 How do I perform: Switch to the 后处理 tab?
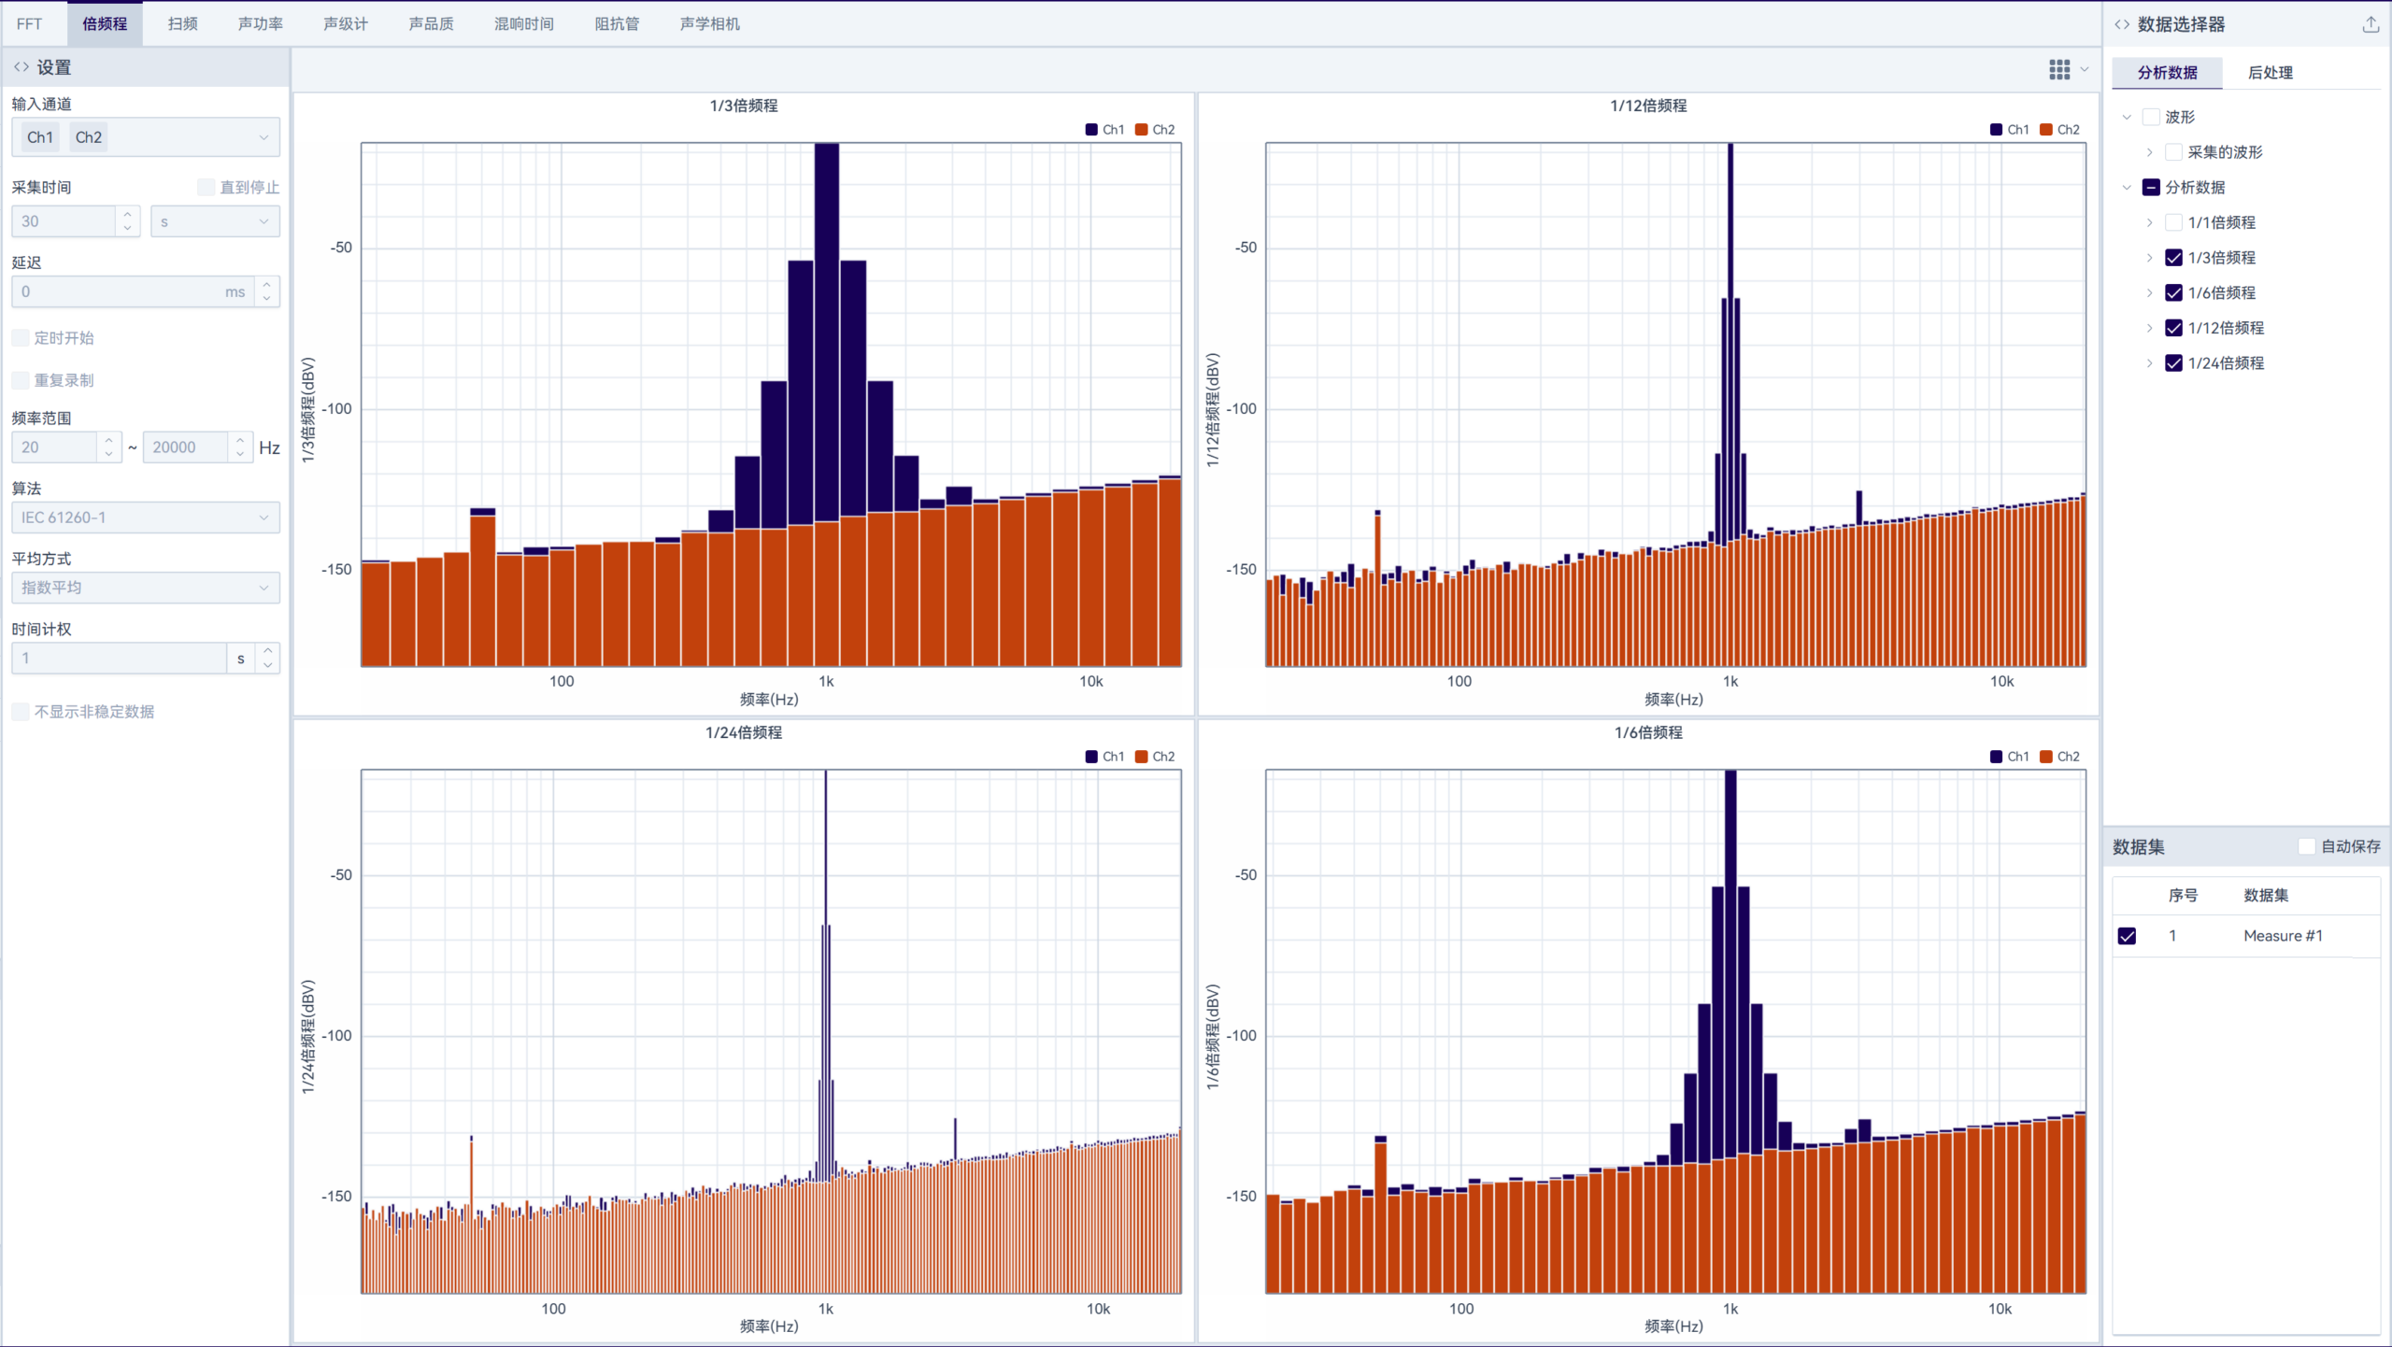pos(2270,73)
